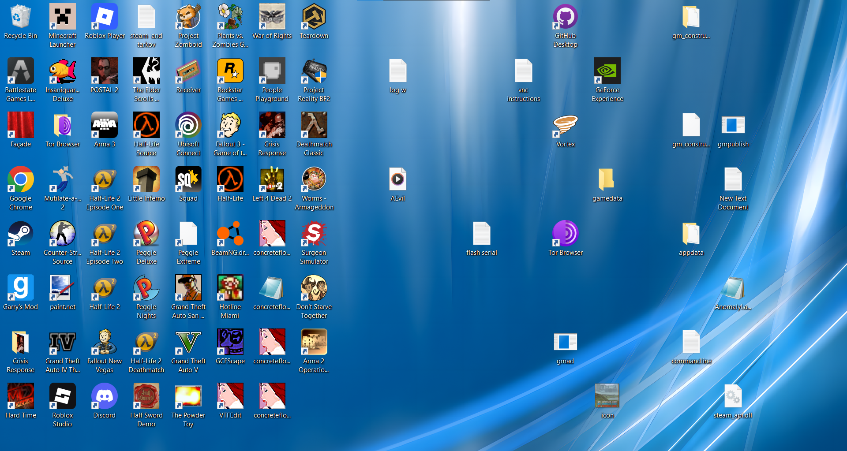The height and width of the screenshot is (451, 847).
Task: Click the Steam icon
Action: [x=20, y=233]
